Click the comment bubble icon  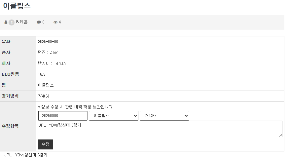39,22
